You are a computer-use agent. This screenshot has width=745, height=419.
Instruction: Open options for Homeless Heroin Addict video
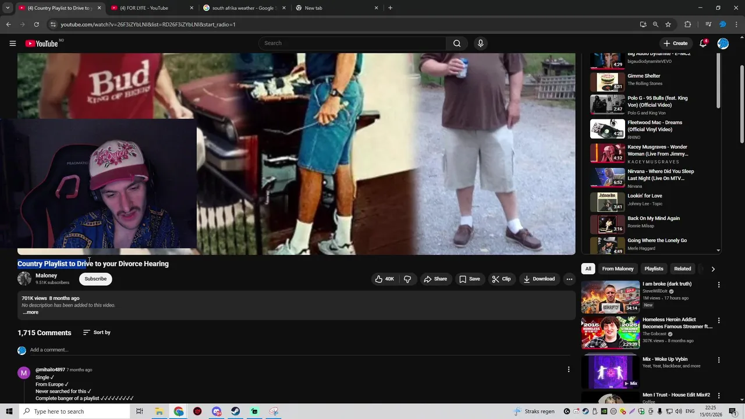click(x=719, y=320)
